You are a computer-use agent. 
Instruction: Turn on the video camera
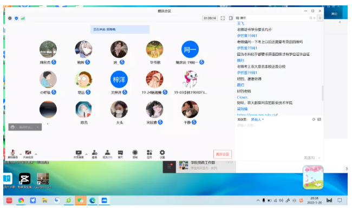[x=28, y=154]
